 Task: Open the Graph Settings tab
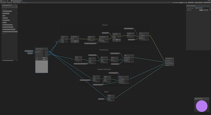tap(199, 8)
